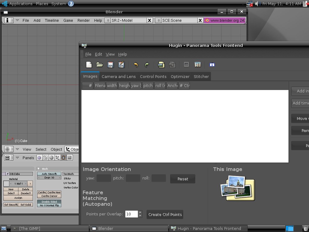Click the Save project floppy icon

110,65
